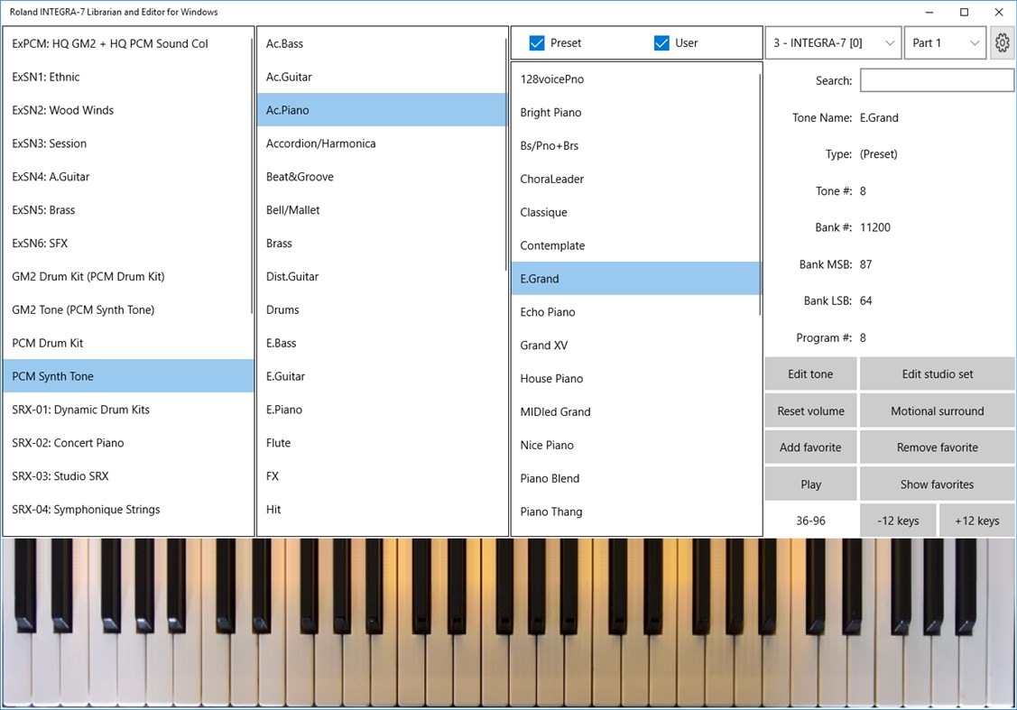1017x710 pixels.
Task: Open the Part 1 dropdown
Action: [x=944, y=42]
